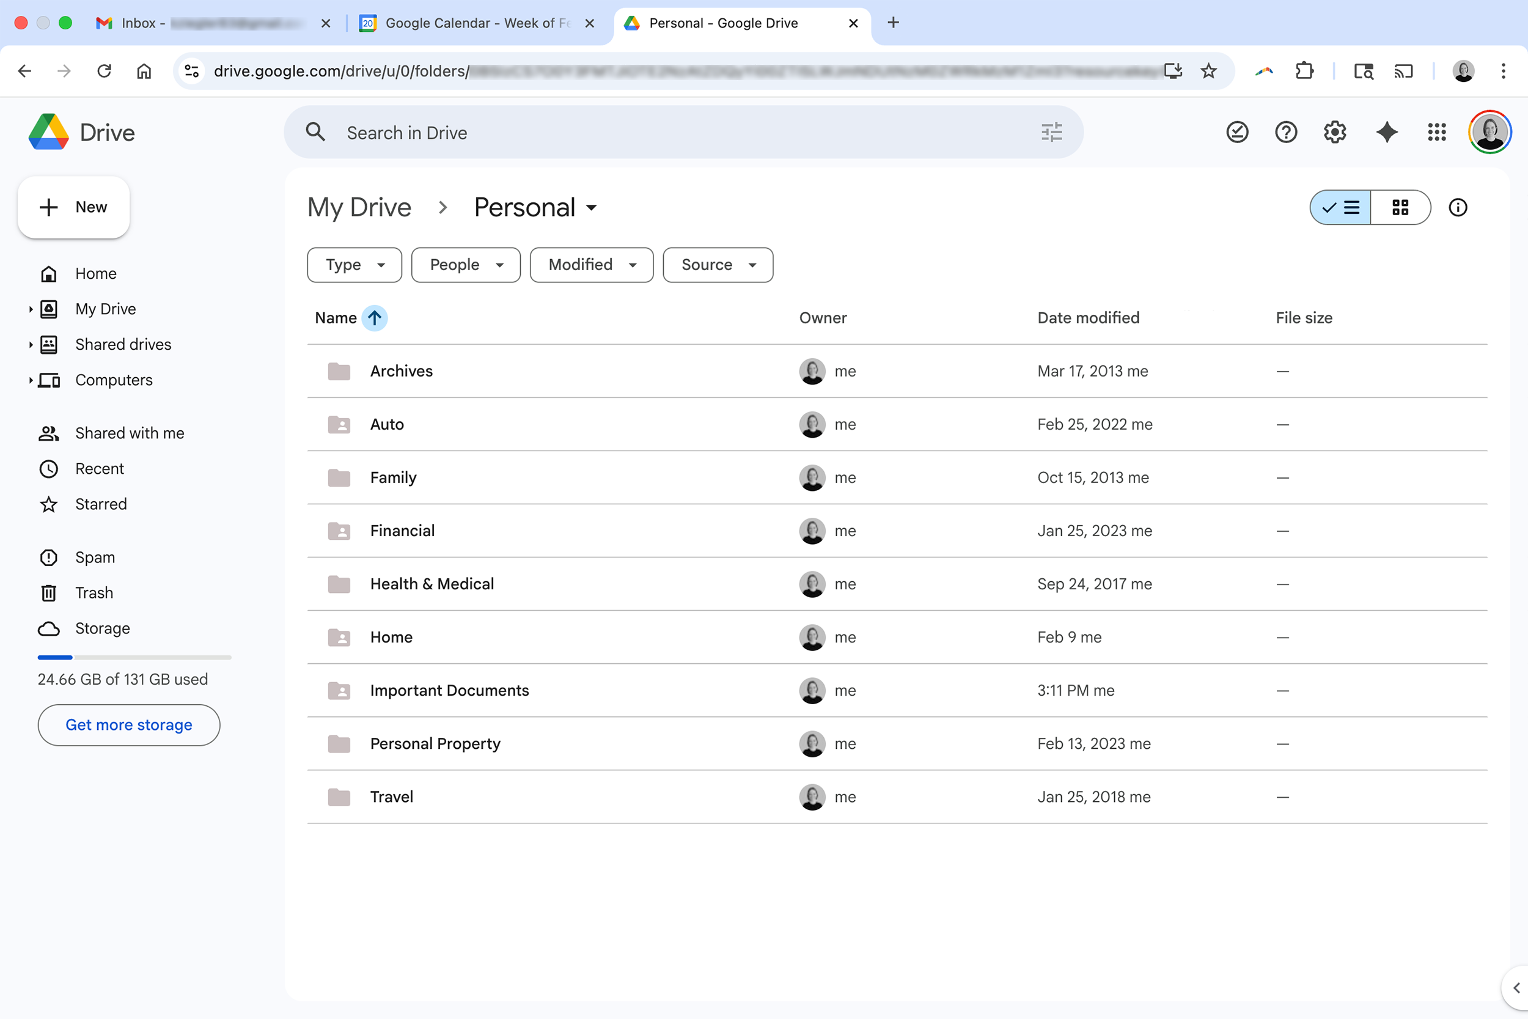
Task: Reverse the Name sort direction arrow
Action: click(x=374, y=318)
